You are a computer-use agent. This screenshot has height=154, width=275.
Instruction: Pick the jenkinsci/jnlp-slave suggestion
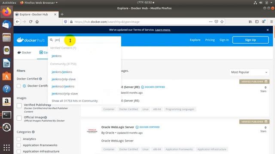(65, 94)
